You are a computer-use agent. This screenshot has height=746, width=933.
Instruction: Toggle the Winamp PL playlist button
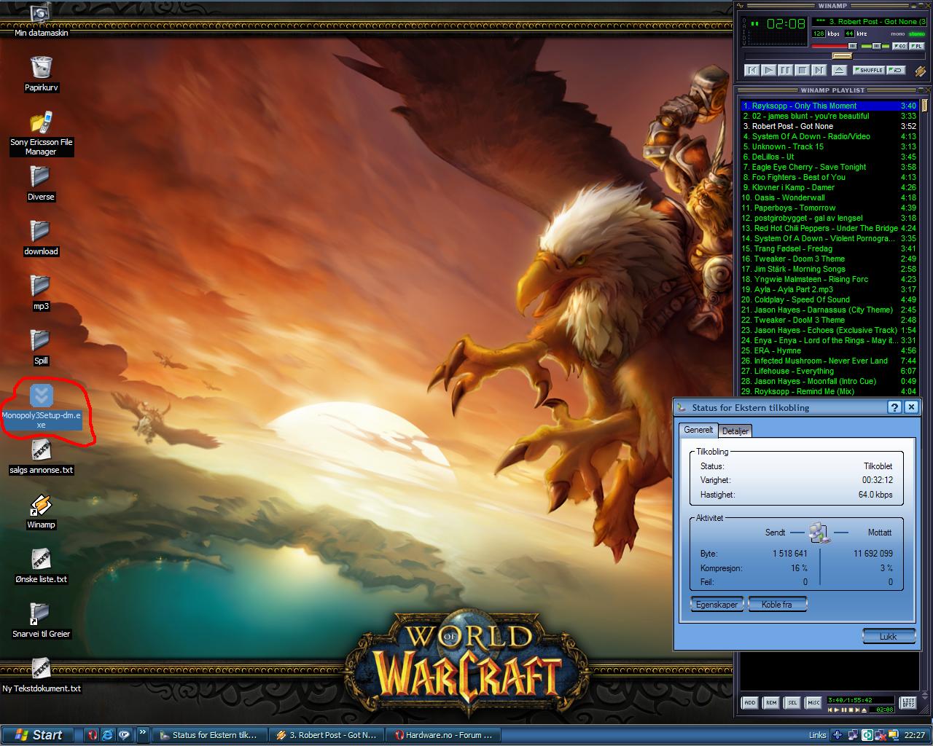tap(917, 46)
